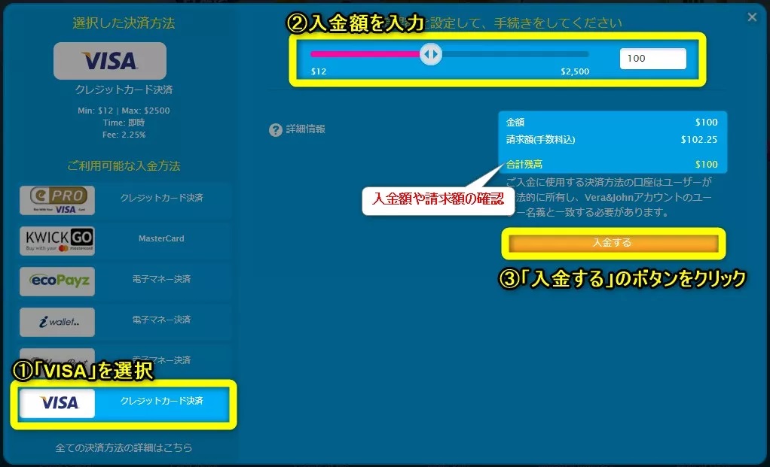Image resolution: width=770 pixels, height=467 pixels.
Task: Click the $12 minimum slider label
Action: (x=318, y=71)
